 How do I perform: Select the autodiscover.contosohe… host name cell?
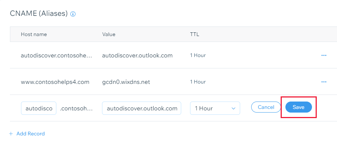pos(56,56)
